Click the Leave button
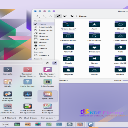The height and width of the screenshot is (128, 128). click(47, 118)
